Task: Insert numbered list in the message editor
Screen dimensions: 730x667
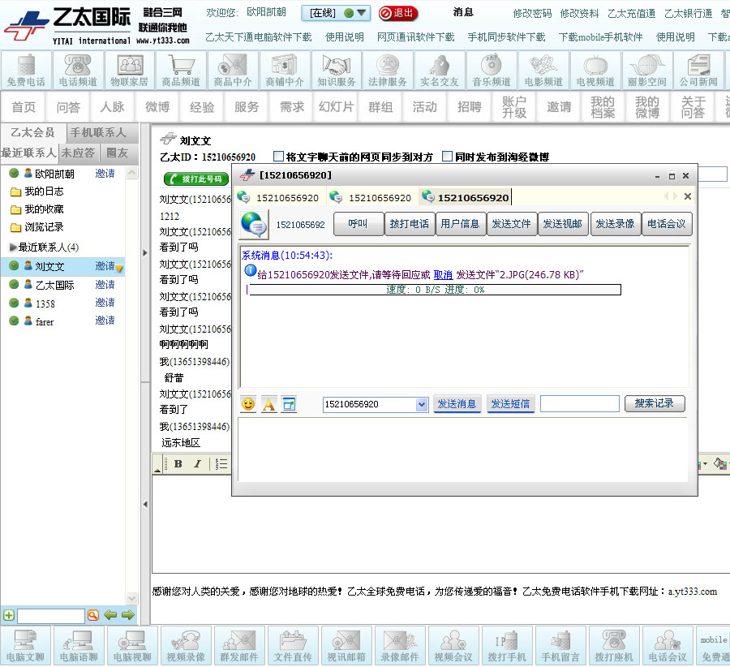Action: [x=221, y=463]
